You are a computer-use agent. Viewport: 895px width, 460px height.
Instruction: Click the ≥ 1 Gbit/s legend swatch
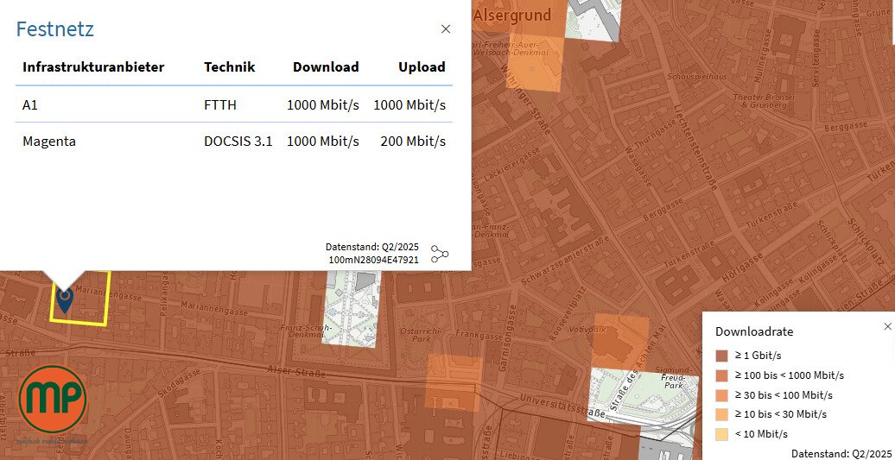click(x=721, y=356)
